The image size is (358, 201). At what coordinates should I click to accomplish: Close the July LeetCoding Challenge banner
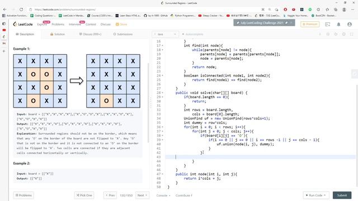[291, 23]
